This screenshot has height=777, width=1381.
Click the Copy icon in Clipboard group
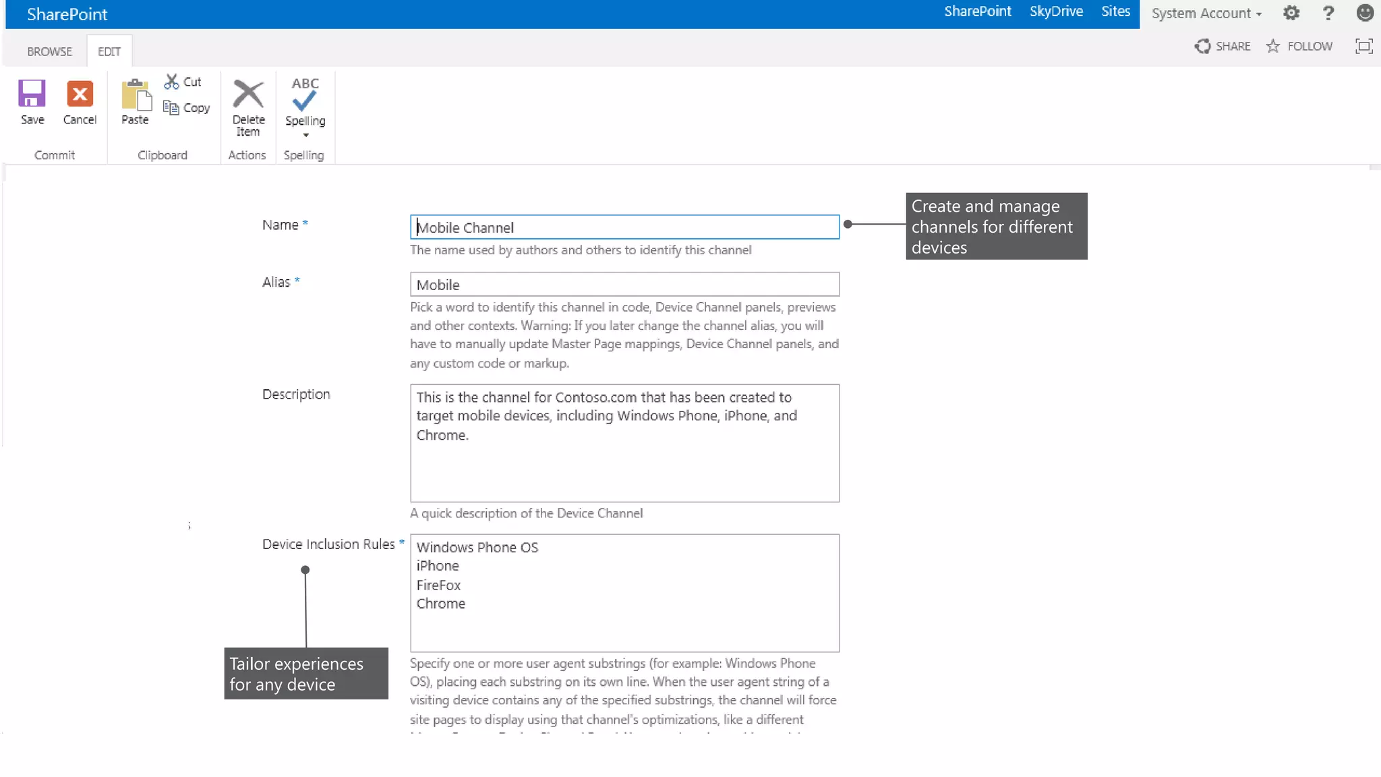[171, 107]
